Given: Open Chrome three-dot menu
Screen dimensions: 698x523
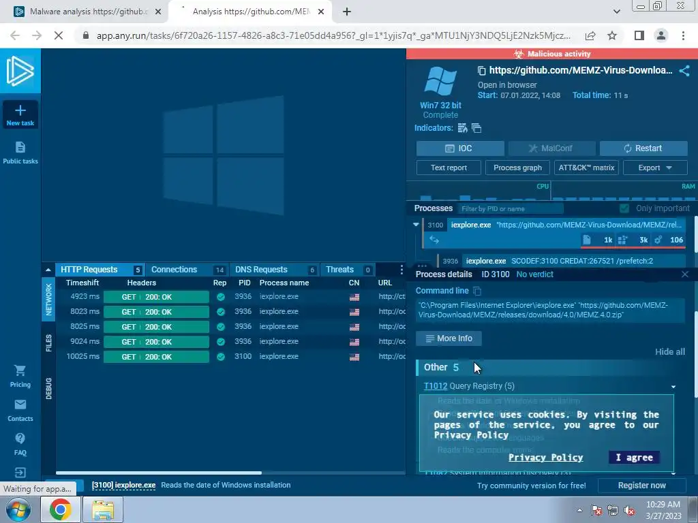Looking at the screenshot, I should coord(683,35).
